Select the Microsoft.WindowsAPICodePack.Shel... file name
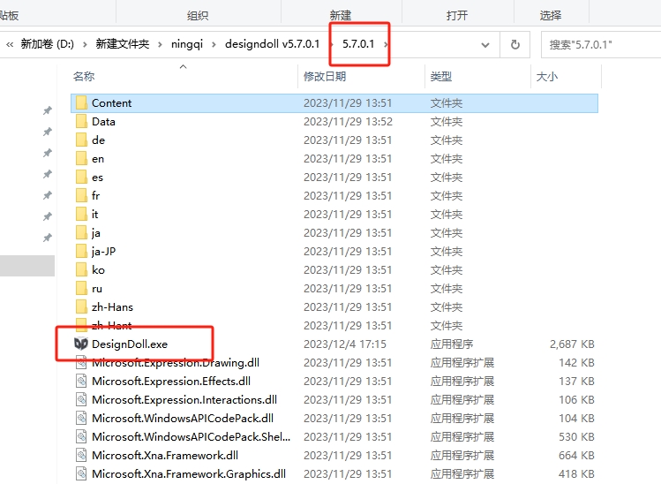Viewport: 661px width, 484px height. coord(191,436)
